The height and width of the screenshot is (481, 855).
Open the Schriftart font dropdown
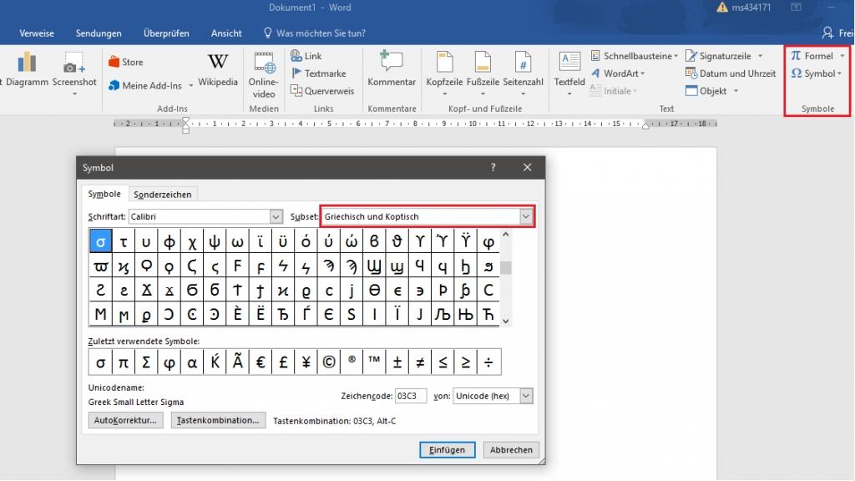(276, 217)
